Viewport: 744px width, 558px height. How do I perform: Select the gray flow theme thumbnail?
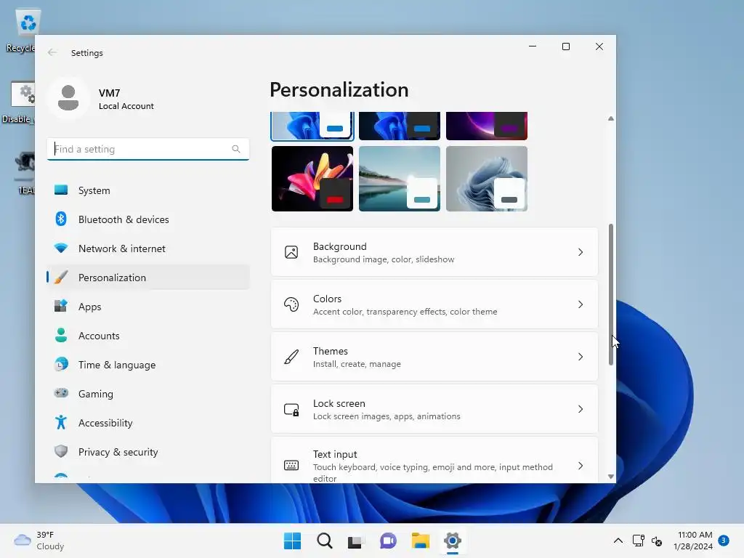pos(487,179)
